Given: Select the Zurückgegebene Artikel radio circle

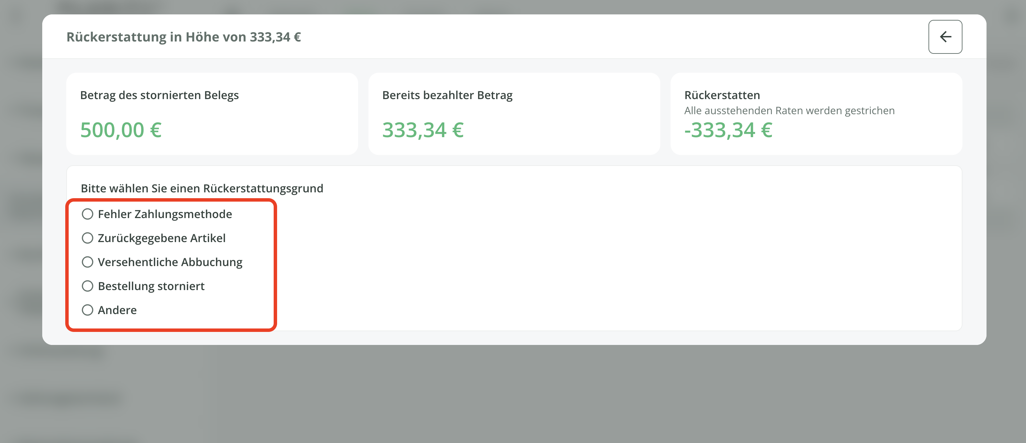Looking at the screenshot, I should pos(87,238).
